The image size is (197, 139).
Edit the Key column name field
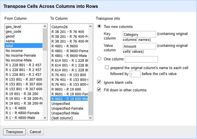click(x=138, y=34)
